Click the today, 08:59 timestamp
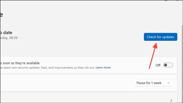The height and width of the screenshot is (103, 183). (x=9, y=38)
